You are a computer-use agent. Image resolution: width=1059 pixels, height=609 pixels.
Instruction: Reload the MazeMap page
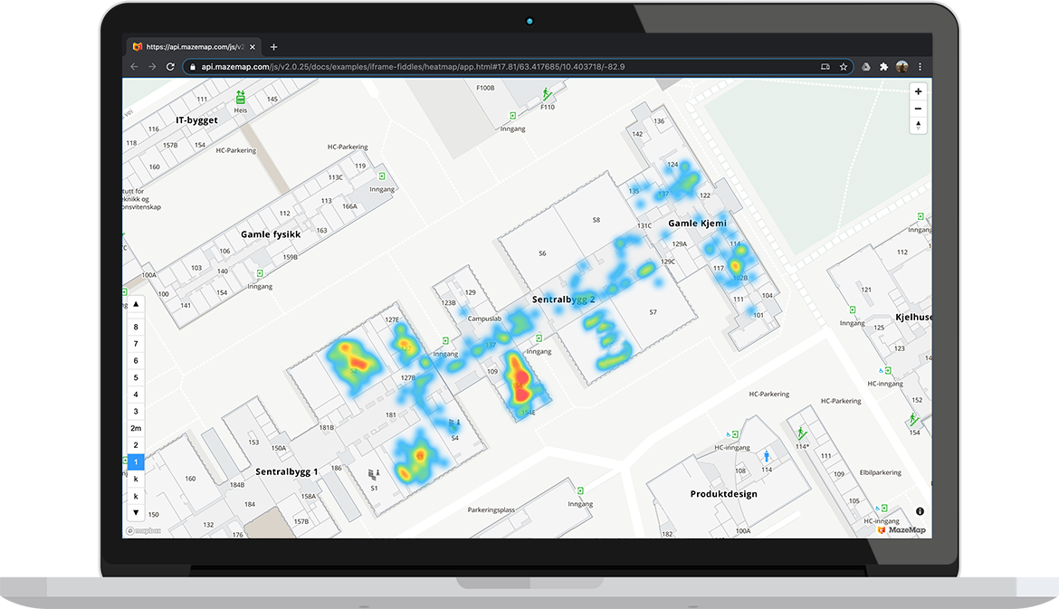click(x=170, y=67)
